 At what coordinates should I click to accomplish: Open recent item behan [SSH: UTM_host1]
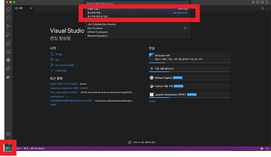64,84
